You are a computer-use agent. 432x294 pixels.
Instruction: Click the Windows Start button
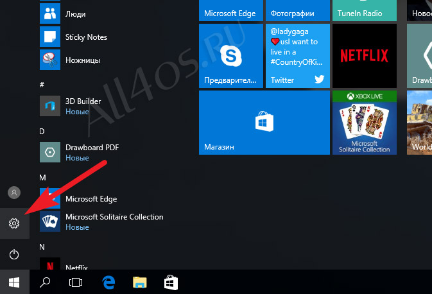14,282
